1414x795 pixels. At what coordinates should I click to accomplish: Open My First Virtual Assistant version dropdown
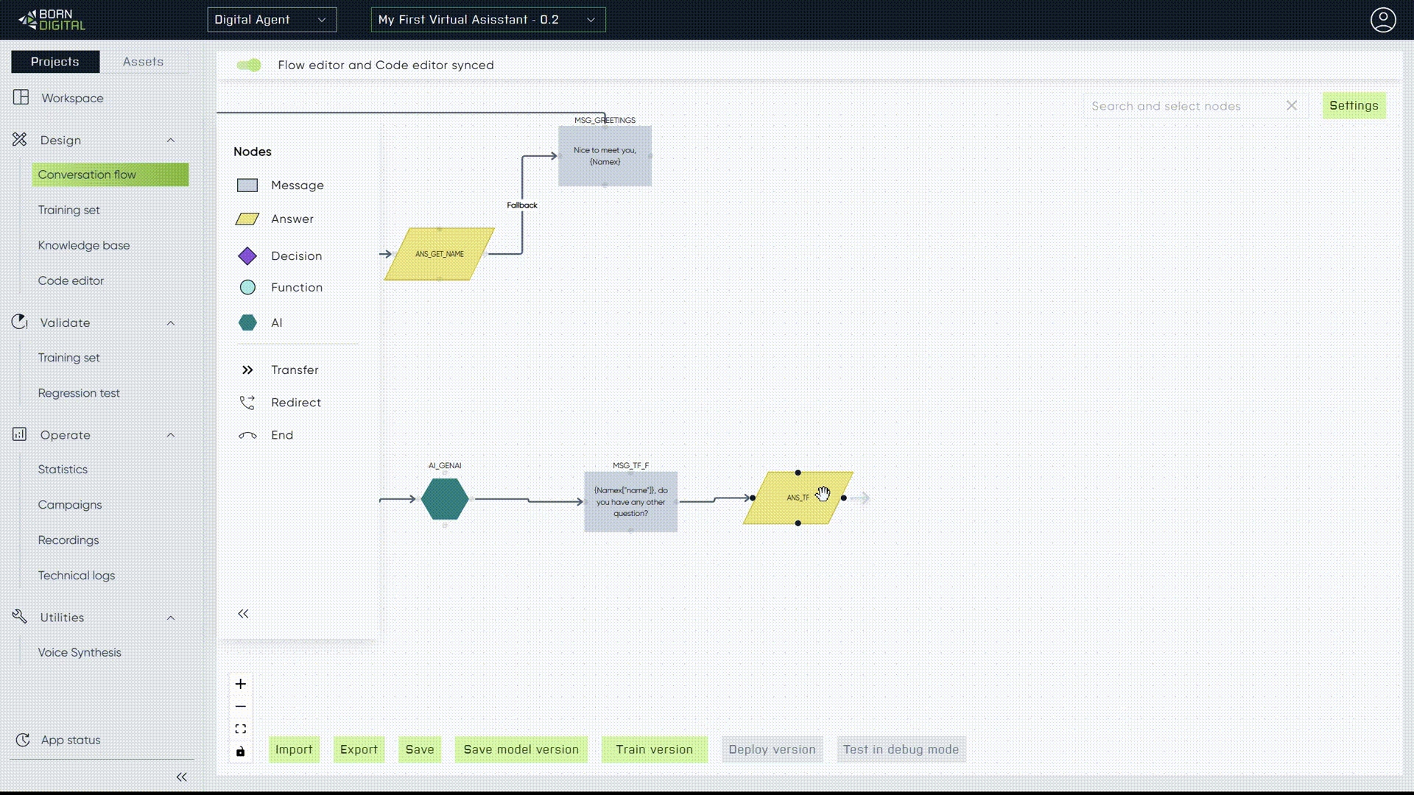[x=488, y=20]
